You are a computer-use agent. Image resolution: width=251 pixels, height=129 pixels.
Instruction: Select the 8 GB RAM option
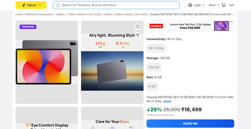pyautogui.click(x=152, y=86)
